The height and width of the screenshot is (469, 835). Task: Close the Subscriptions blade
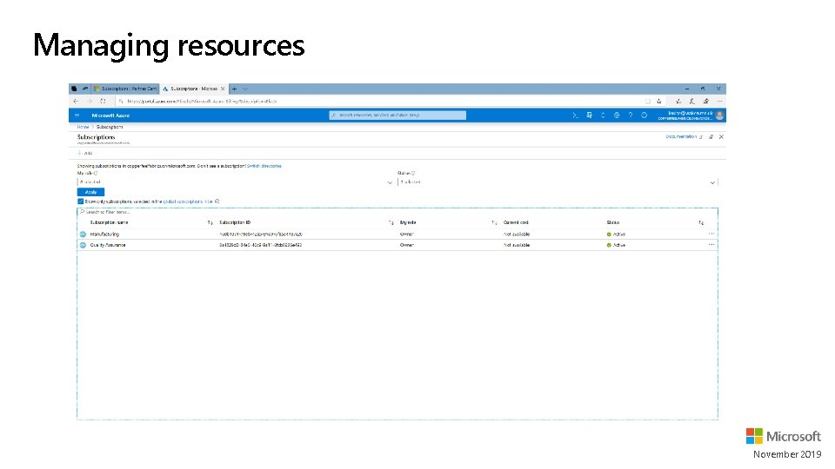pos(721,137)
